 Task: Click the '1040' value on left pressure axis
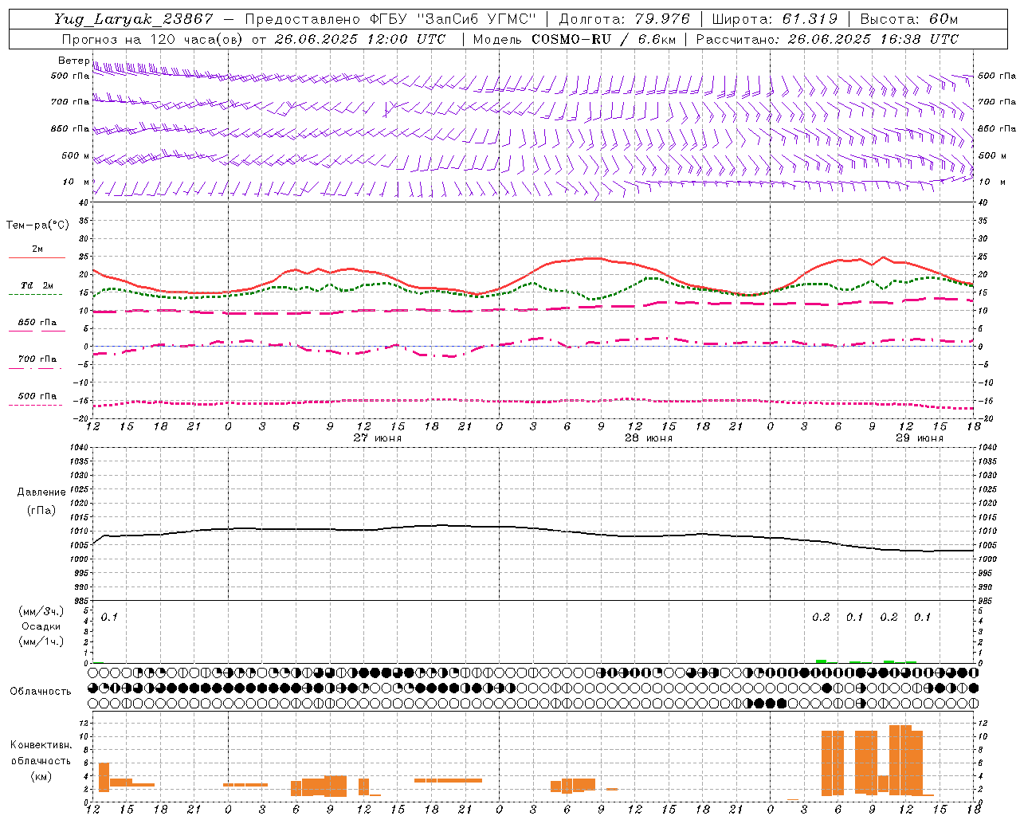pos(80,447)
